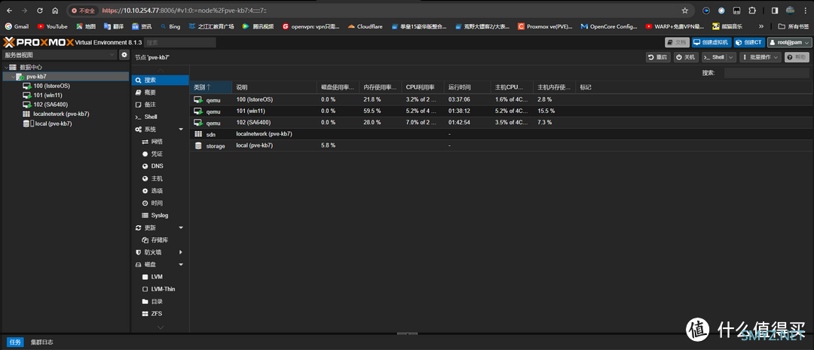Bookmark this page with star icon
The height and width of the screenshot is (350, 814).
[x=684, y=11]
